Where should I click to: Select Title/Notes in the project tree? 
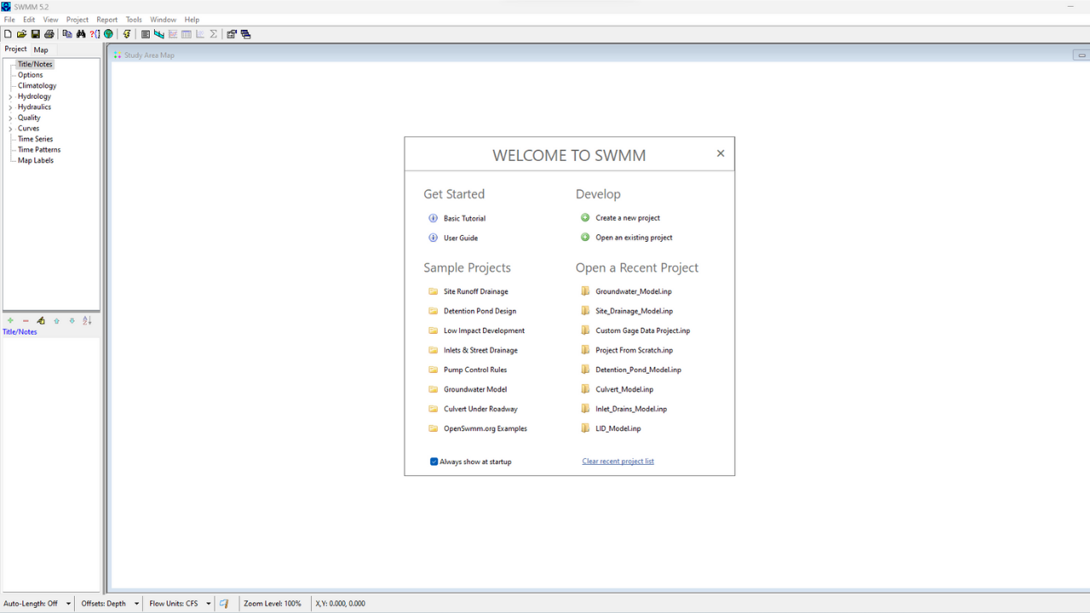[34, 64]
